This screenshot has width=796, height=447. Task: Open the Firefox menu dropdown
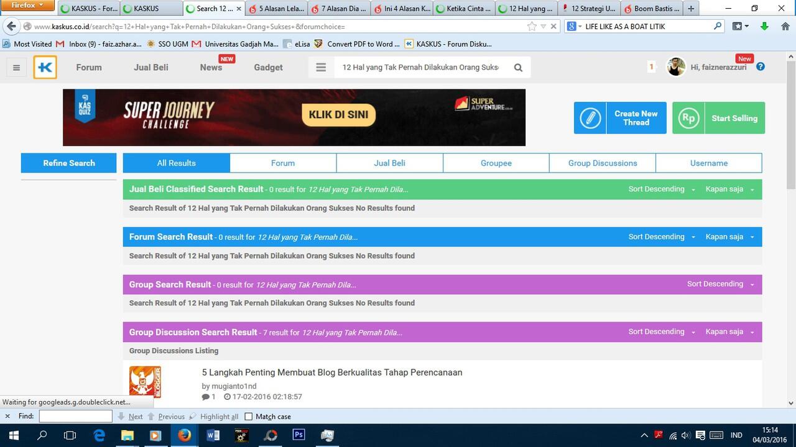coord(28,5)
